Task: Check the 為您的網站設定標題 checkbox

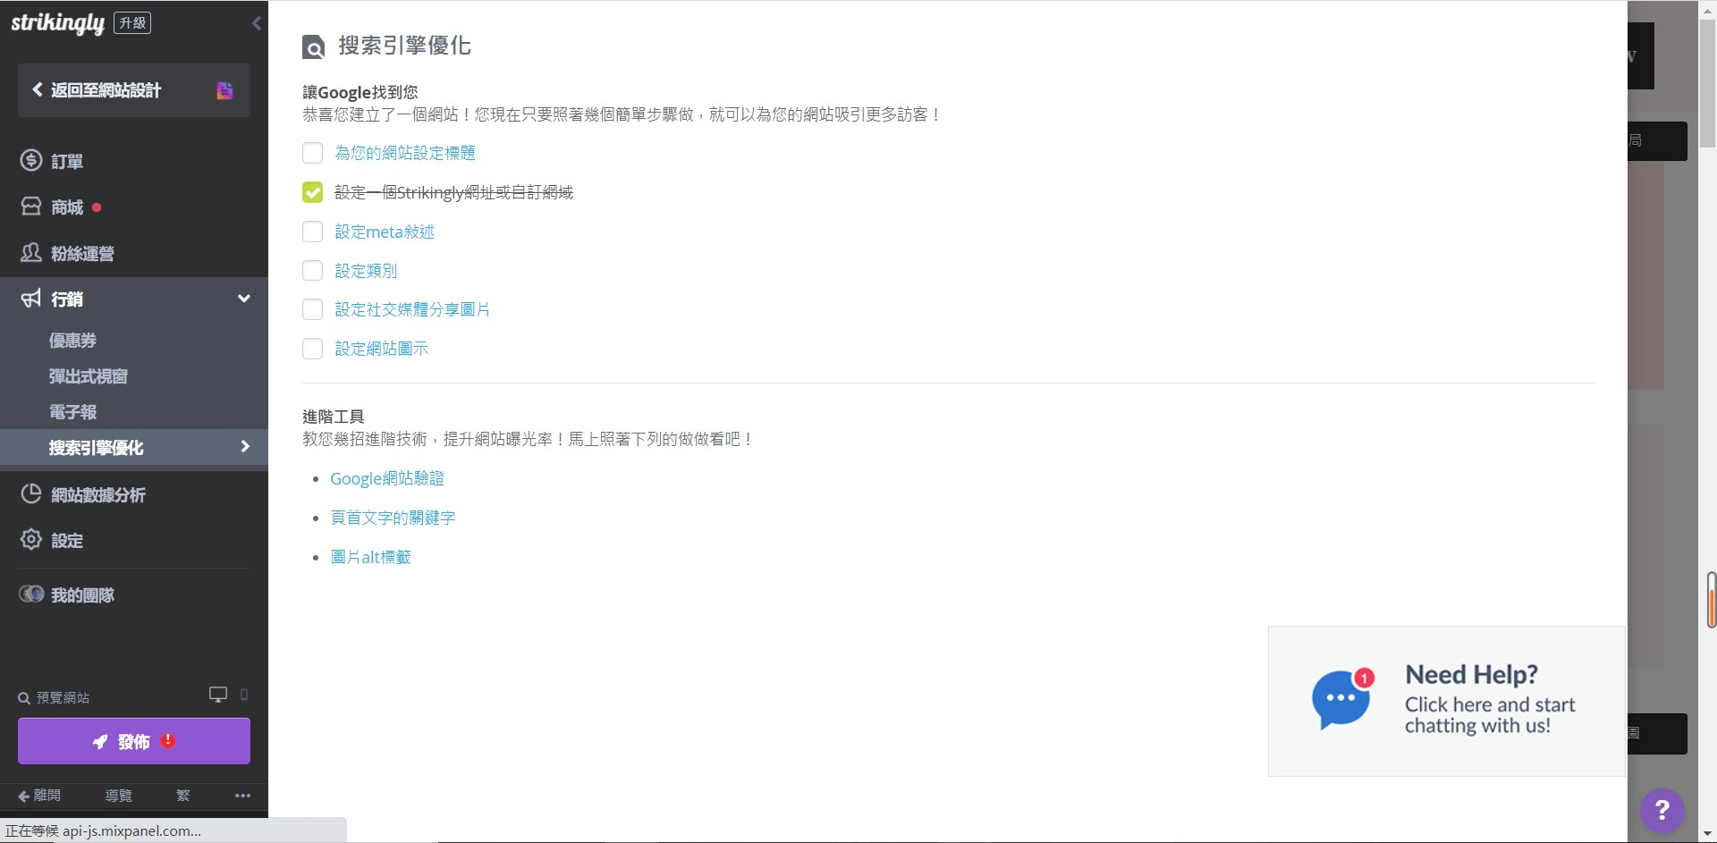Action: coord(312,153)
